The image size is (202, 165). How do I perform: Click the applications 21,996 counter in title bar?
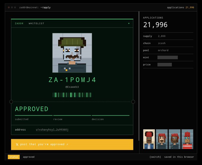[181, 7]
